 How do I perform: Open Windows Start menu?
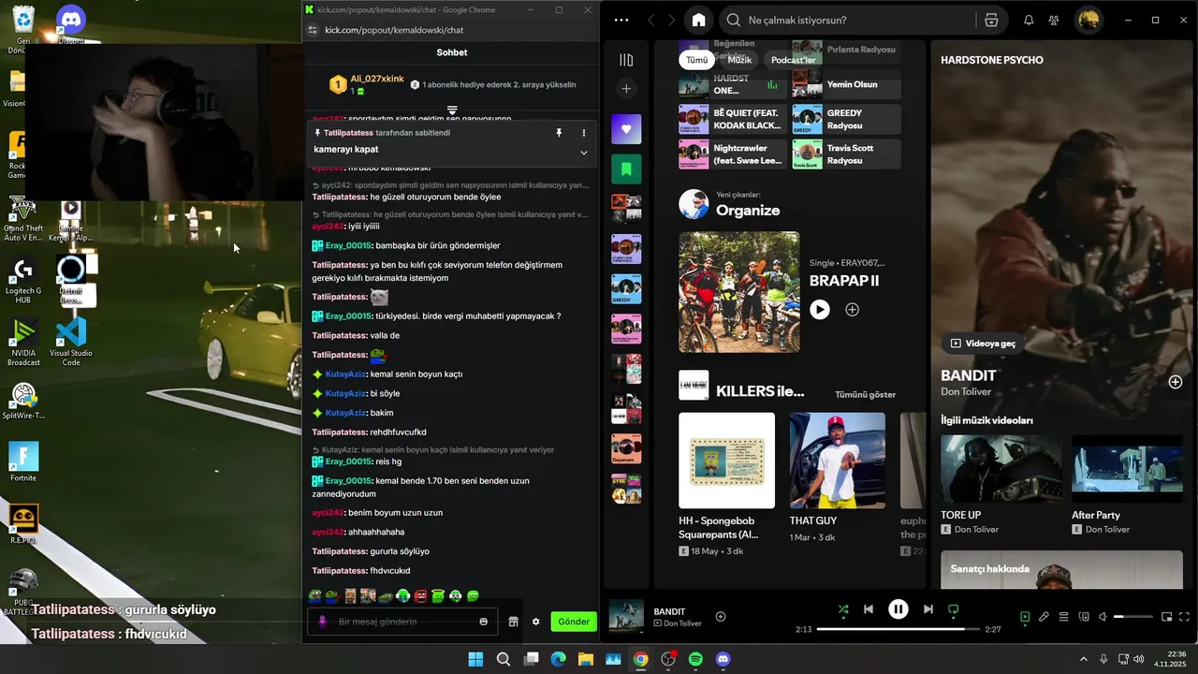pyautogui.click(x=475, y=659)
